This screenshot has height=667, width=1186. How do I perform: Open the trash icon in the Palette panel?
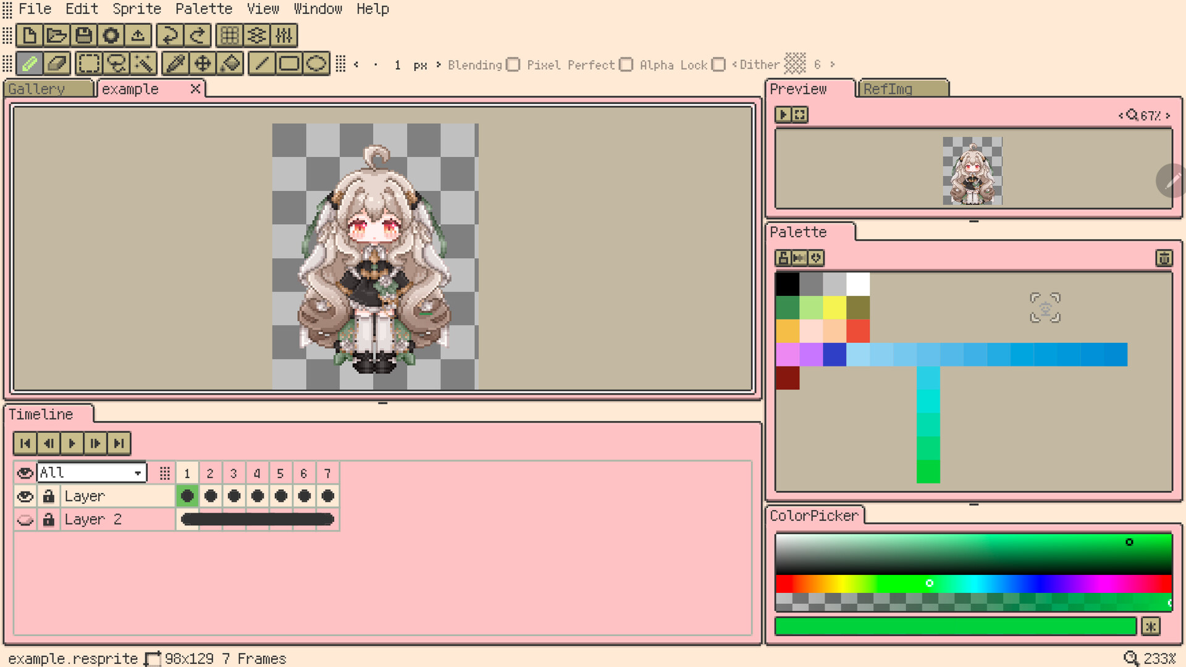click(1164, 258)
